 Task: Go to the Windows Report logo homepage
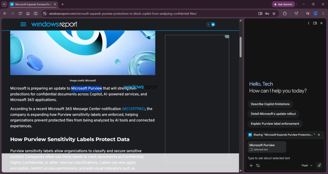click(x=54, y=24)
